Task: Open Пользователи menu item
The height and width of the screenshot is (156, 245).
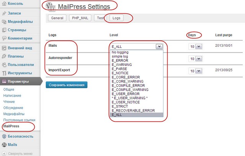Action: pyautogui.click(x=21, y=65)
